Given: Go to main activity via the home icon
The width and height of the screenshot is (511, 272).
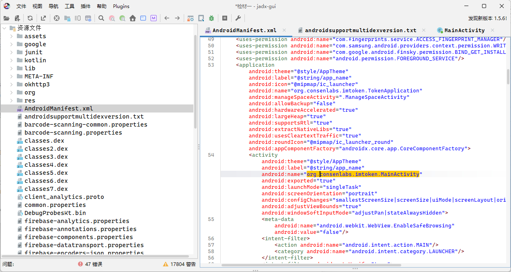Looking at the screenshot, I should tap(133, 18).
